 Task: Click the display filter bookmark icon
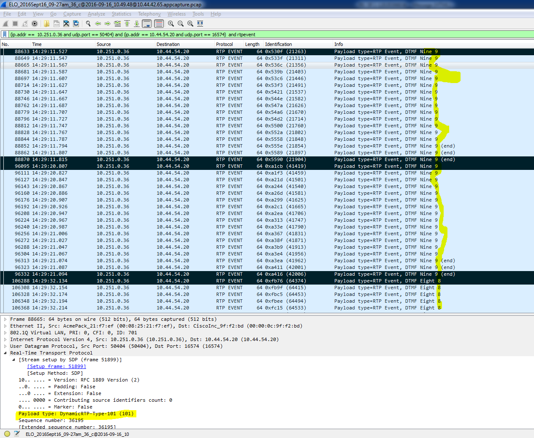tap(5, 34)
